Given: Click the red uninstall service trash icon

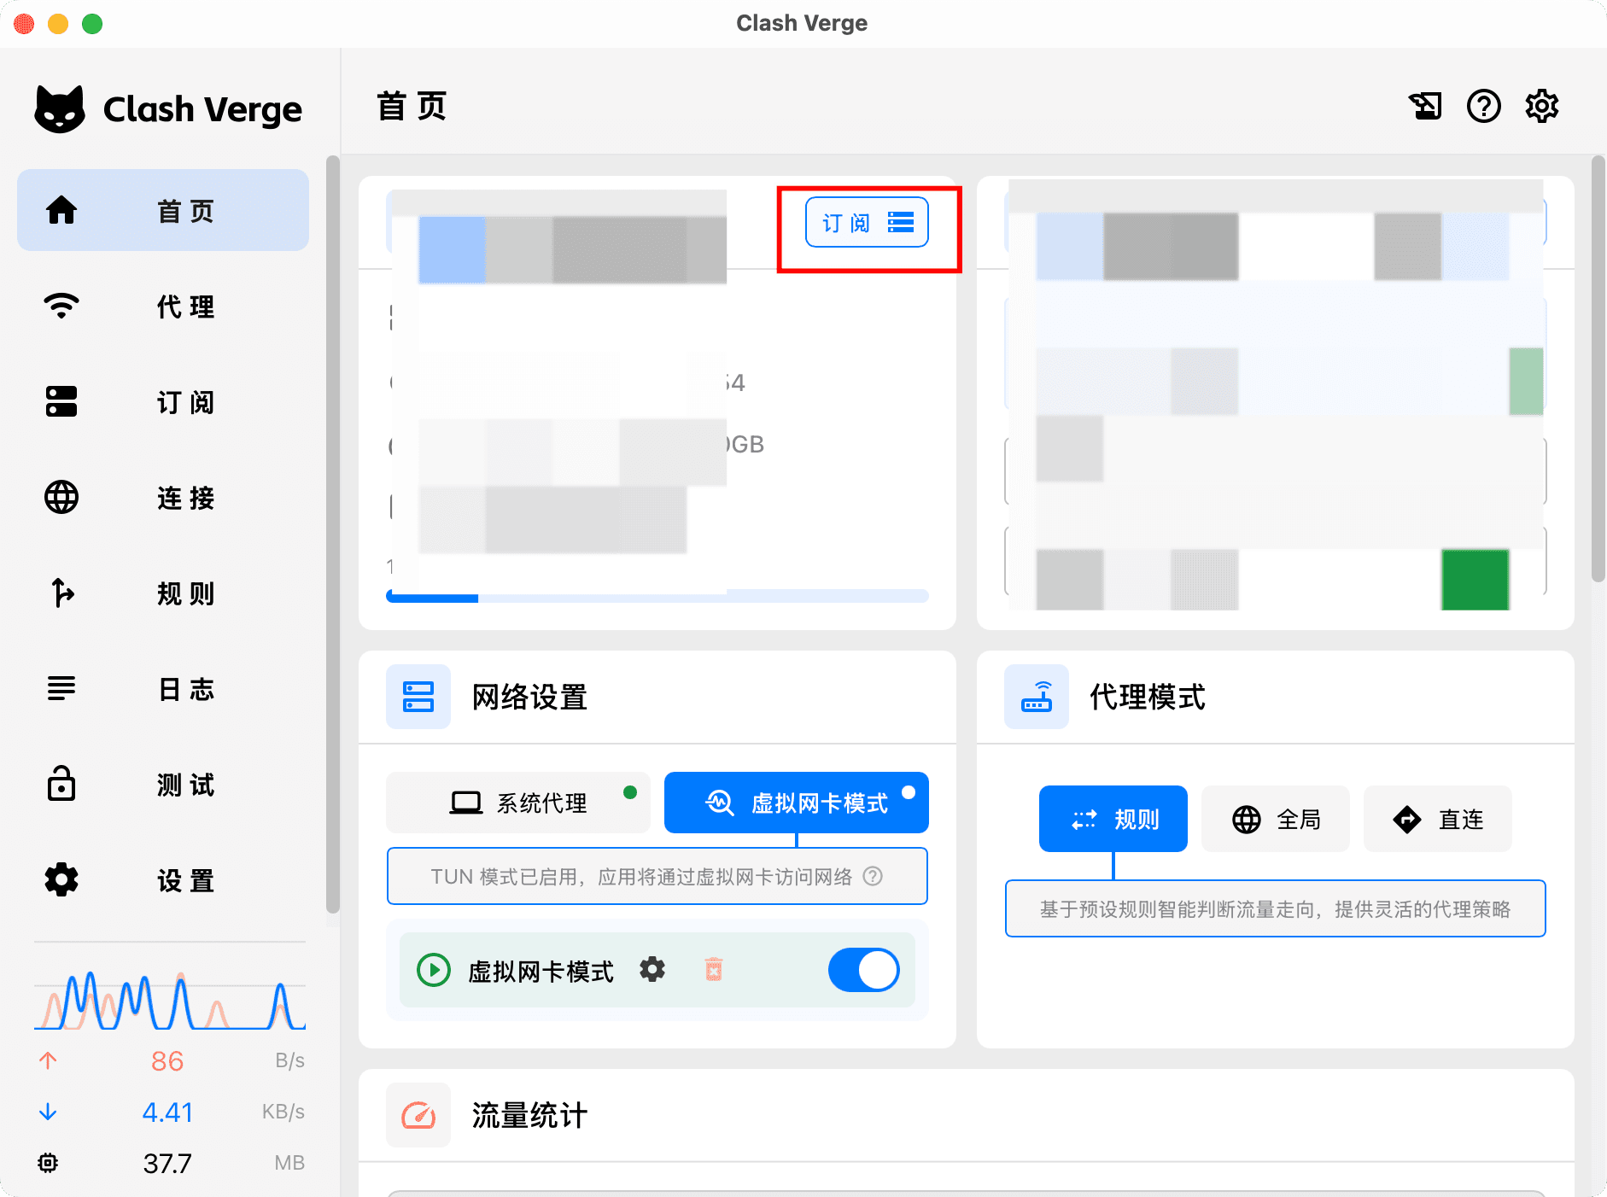Looking at the screenshot, I should click(x=714, y=969).
